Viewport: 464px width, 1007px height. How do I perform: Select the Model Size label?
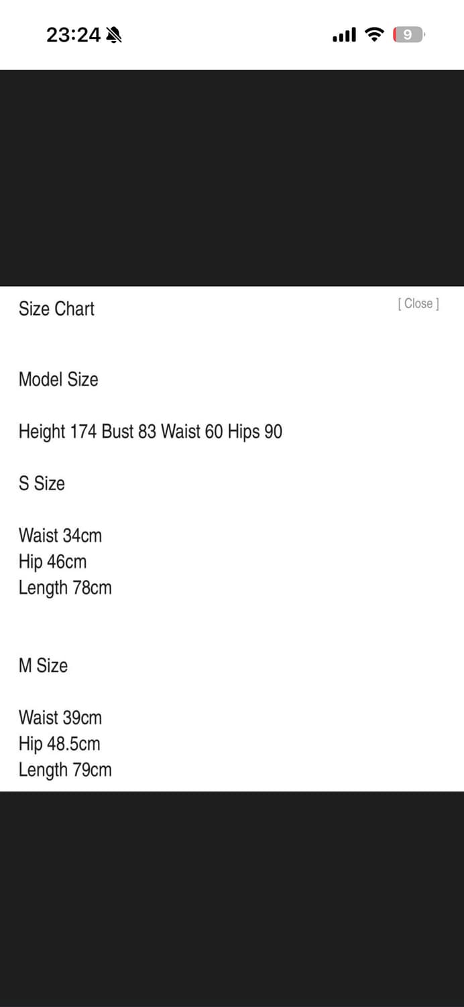(x=58, y=379)
